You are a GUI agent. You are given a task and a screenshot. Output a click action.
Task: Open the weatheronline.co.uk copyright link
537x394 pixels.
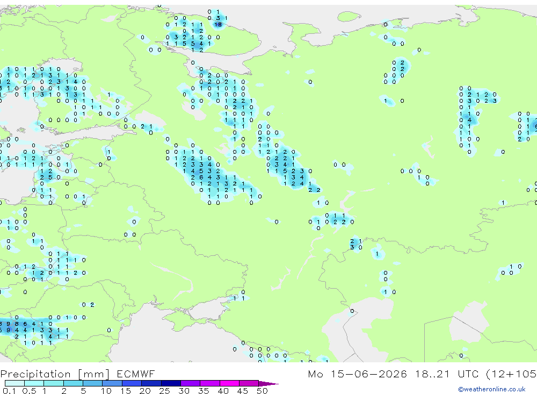coord(492,389)
